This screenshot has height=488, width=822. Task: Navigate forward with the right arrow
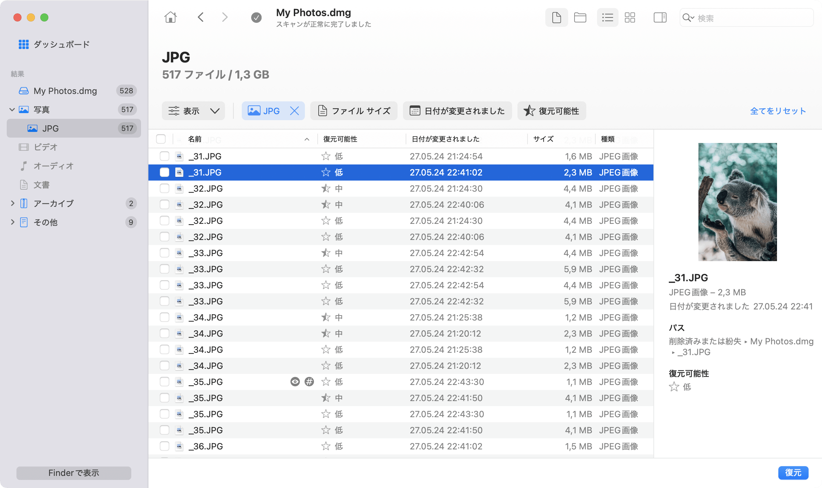(225, 17)
